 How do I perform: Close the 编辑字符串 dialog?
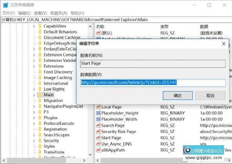point(223,43)
